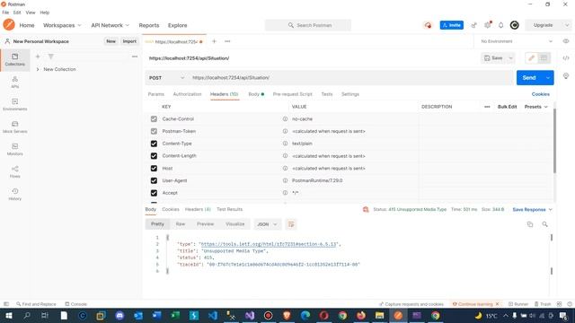
Task: Open the History sidebar panel
Action: click(14, 194)
